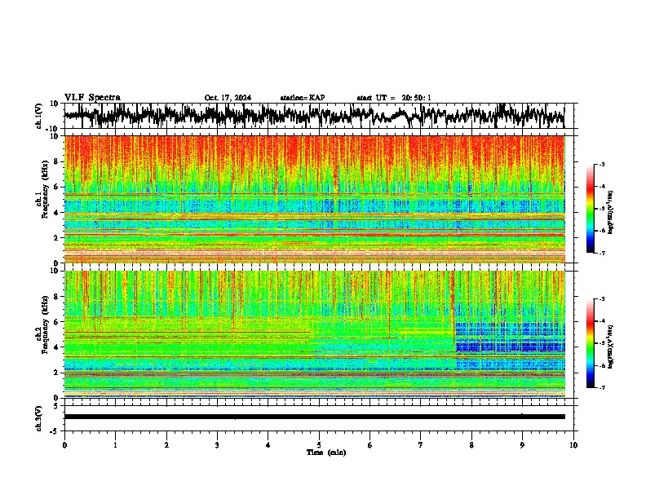The image size is (646, 499).
Task: Click the ch.1 colorbar log(PSD) label
Action: tap(611, 213)
